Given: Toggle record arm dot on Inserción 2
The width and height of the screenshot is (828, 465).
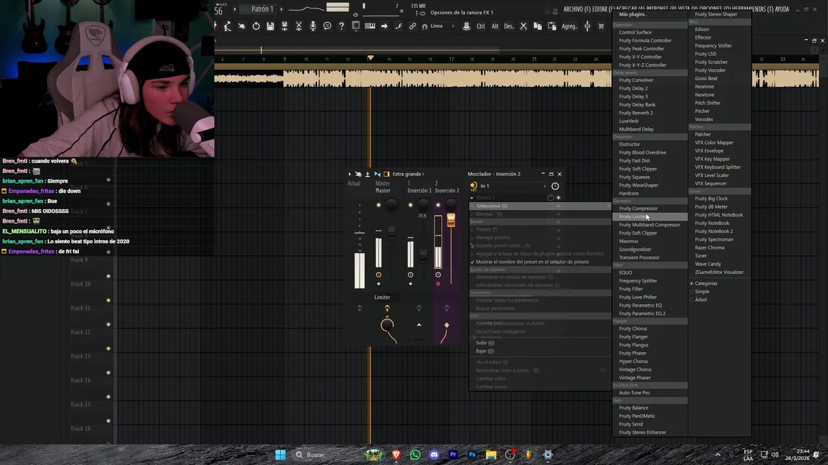Looking at the screenshot, I should (438, 284).
